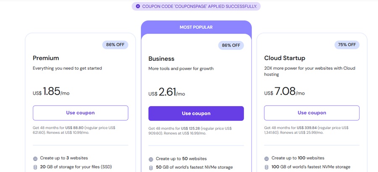Click the 86% OFF badge on Business
This screenshot has width=378, height=172.
pyautogui.click(x=231, y=45)
